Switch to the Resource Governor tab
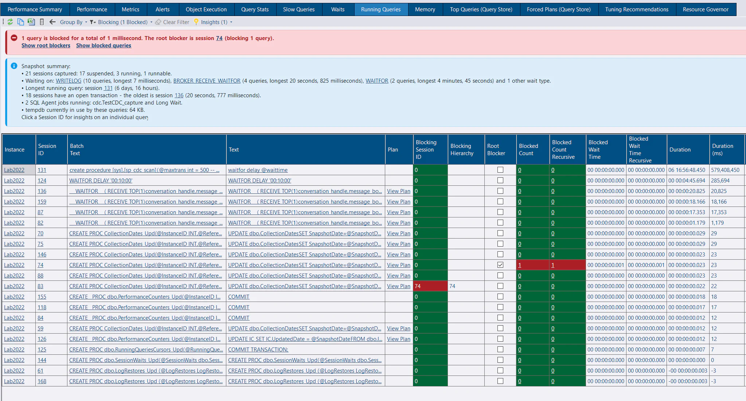This screenshot has width=746, height=401. pos(706,9)
